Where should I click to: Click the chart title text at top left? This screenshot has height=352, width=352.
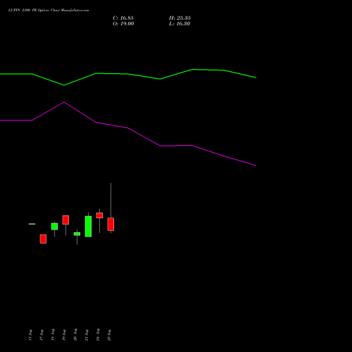(x=49, y=10)
